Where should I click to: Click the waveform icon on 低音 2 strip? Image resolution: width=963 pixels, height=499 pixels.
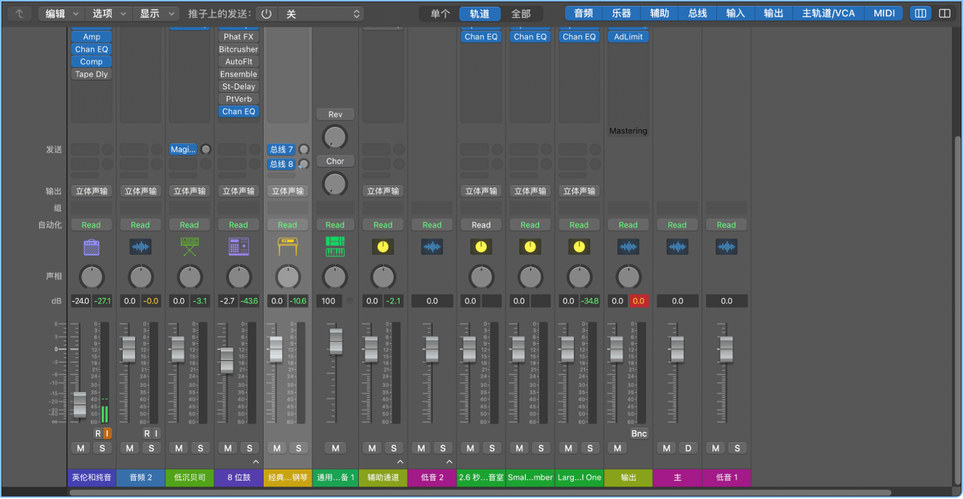pyautogui.click(x=432, y=247)
